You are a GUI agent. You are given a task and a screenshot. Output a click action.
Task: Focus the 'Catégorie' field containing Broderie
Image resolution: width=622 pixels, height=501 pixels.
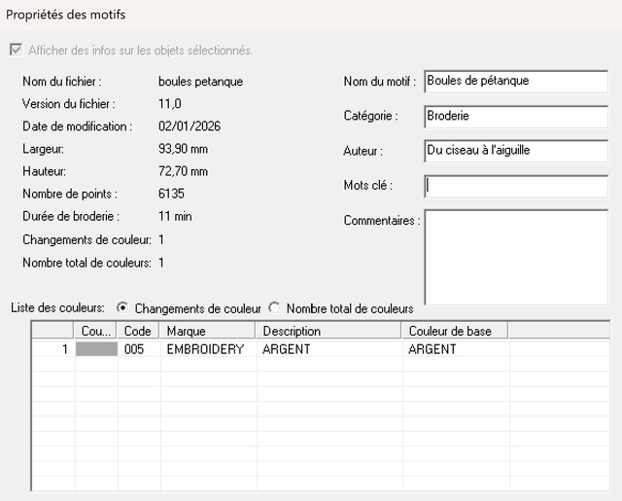[515, 117]
